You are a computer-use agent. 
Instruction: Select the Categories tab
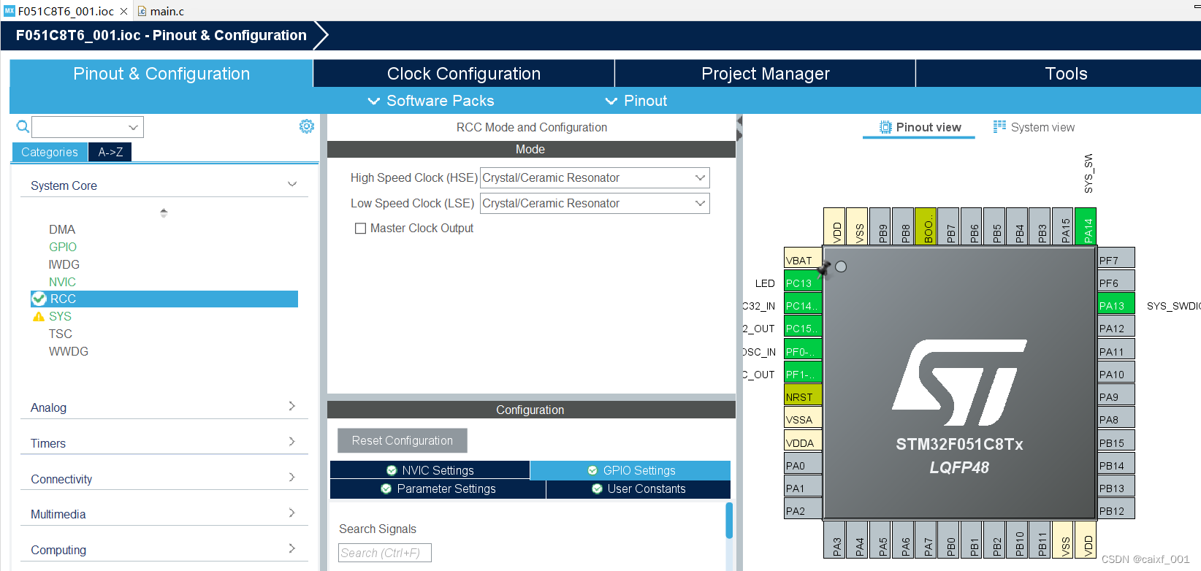(50, 152)
